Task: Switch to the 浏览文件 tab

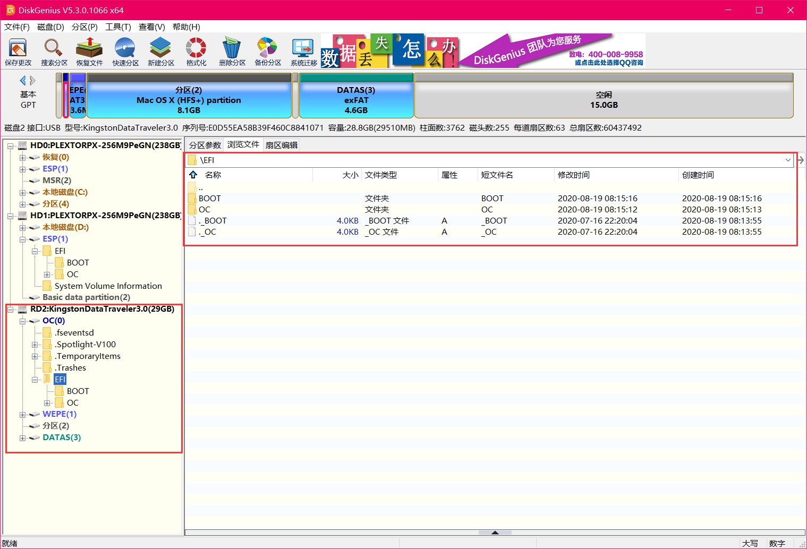Action: pos(243,144)
